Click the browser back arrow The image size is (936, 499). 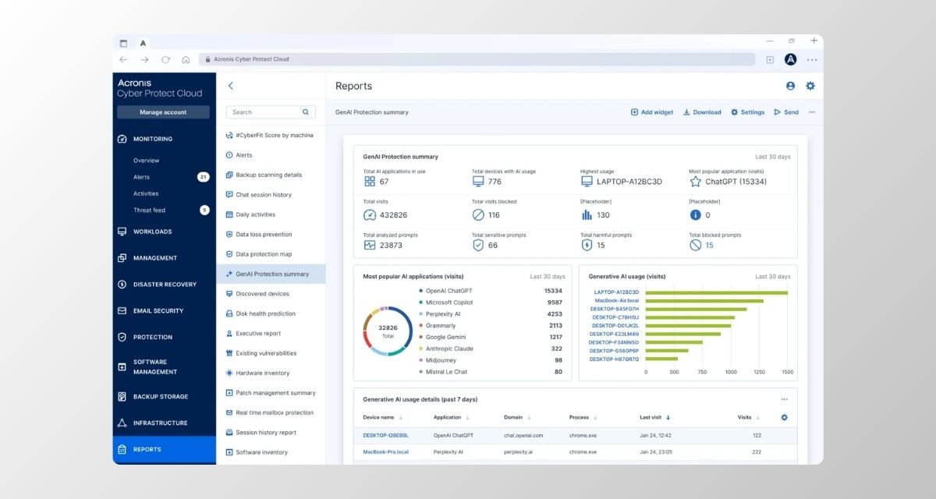(x=123, y=59)
